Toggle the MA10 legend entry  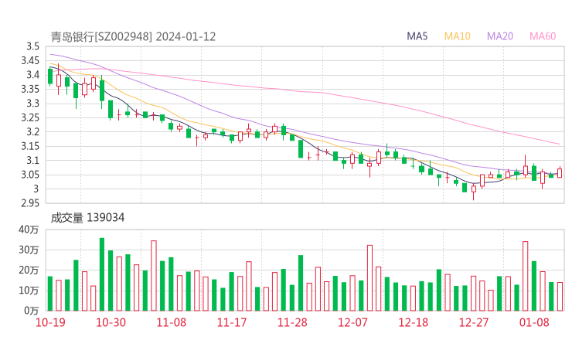pyautogui.click(x=457, y=36)
